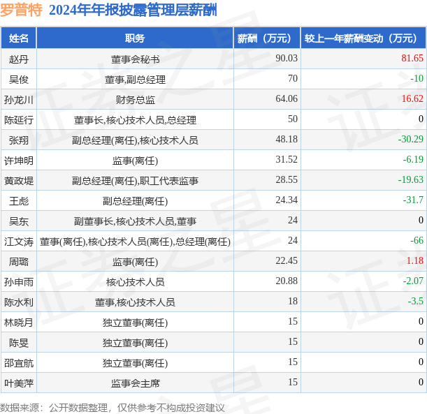Select the name cell 陈旻

click(x=18, y=343)
